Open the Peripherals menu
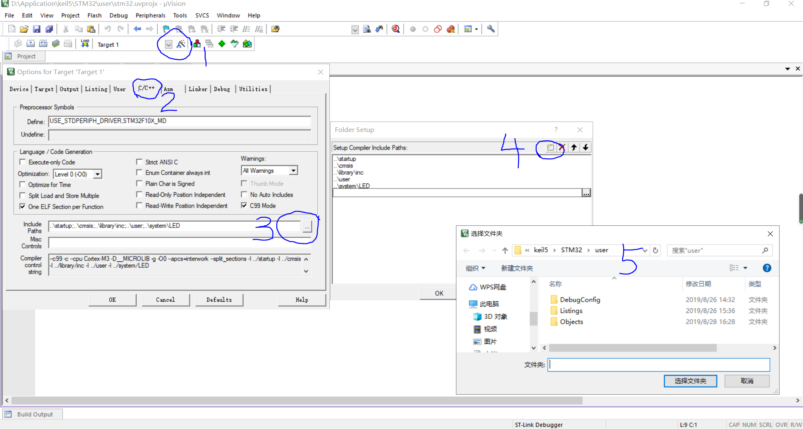 150,16
